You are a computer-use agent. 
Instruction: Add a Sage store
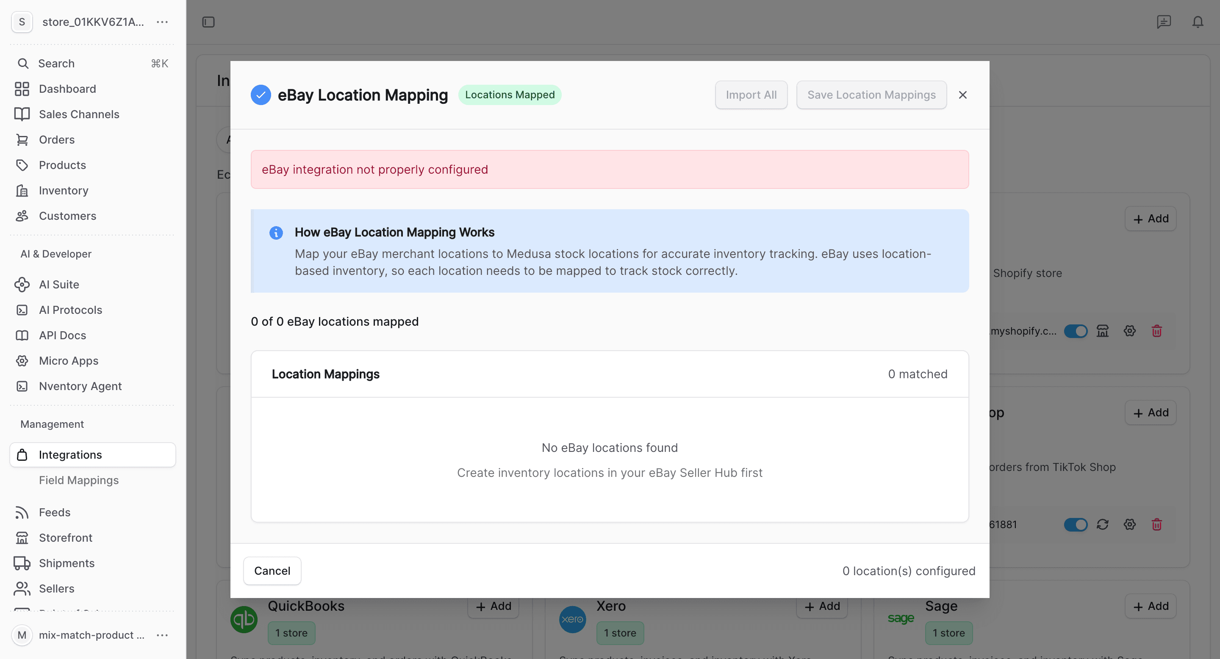pyautogui.click(x=1151, y=606)
